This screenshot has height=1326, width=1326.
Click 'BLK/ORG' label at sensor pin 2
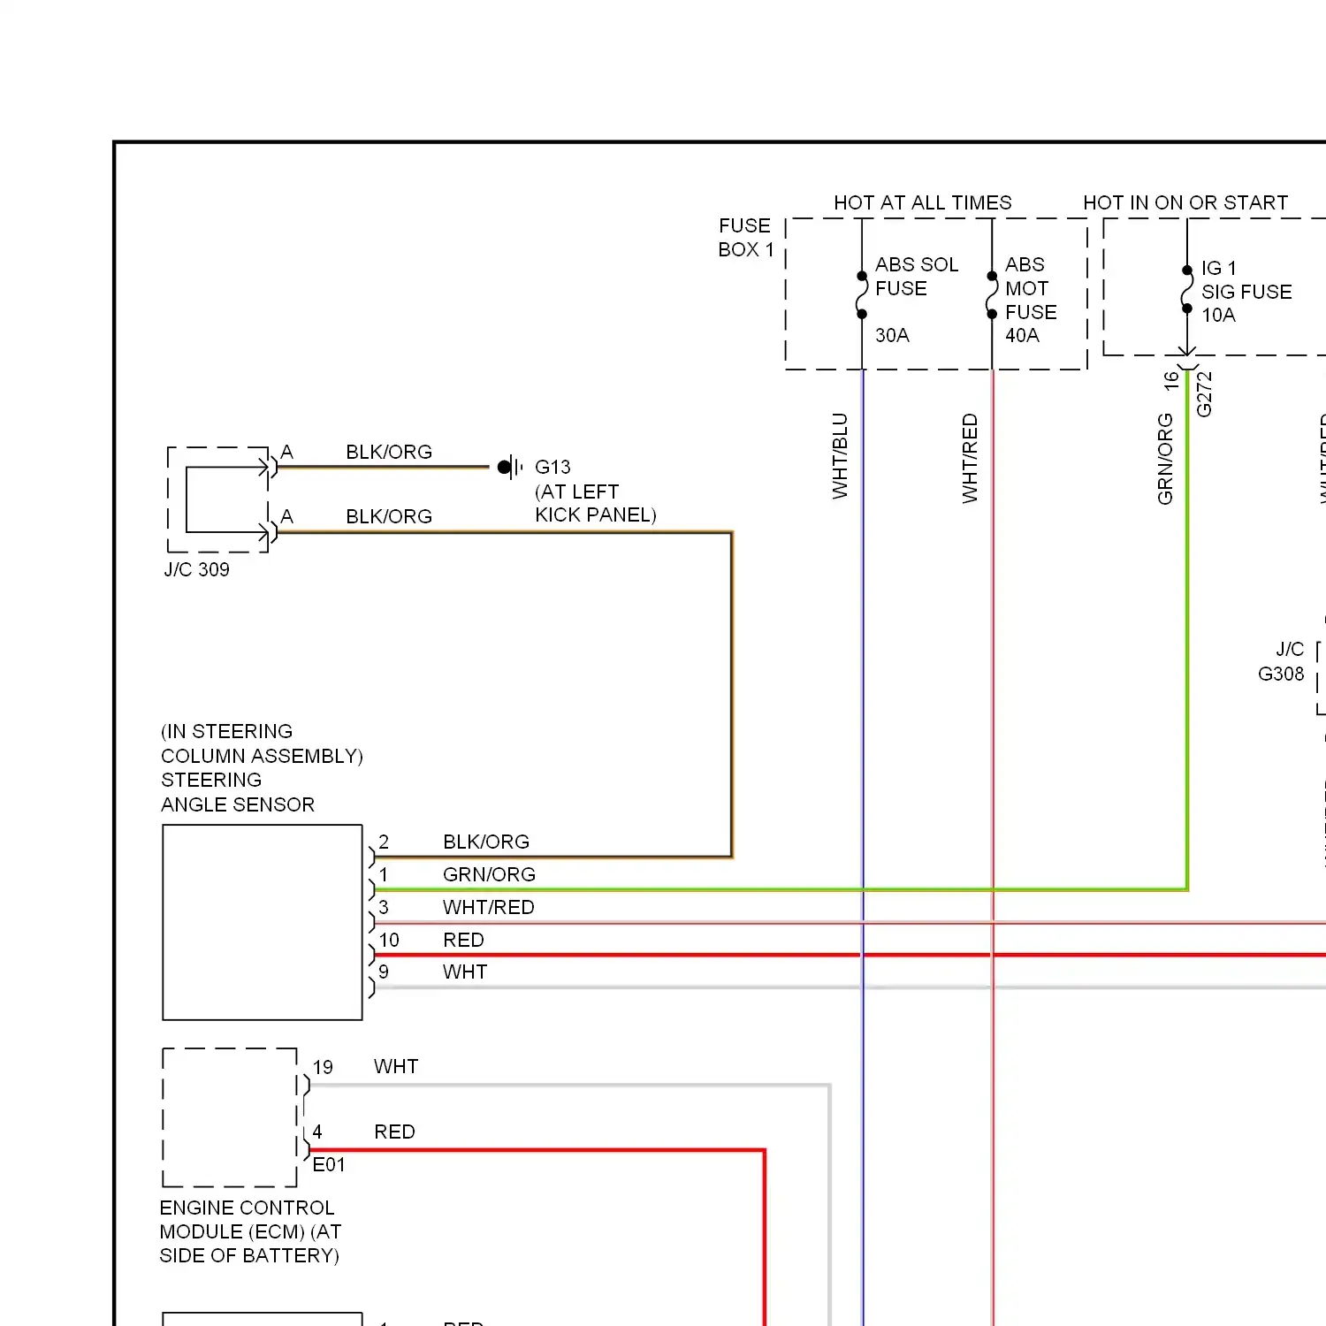coord(486,842)
